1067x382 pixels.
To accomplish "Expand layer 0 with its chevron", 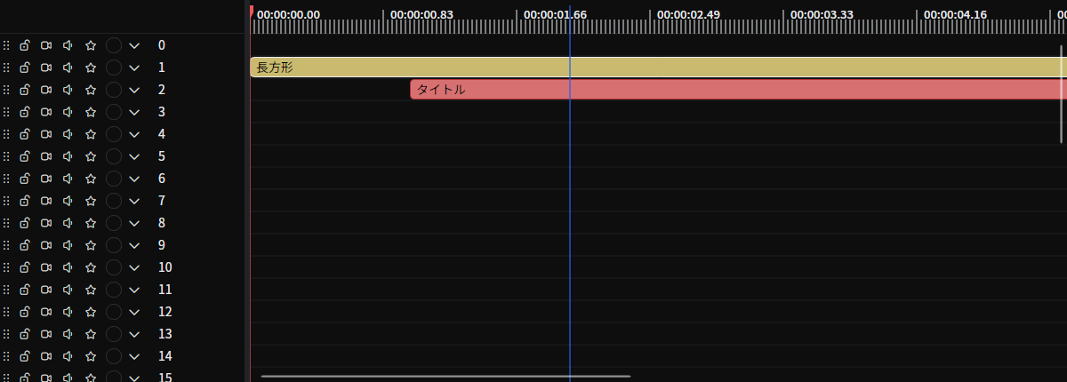I will pyautogui.click(x=134, y=45).
